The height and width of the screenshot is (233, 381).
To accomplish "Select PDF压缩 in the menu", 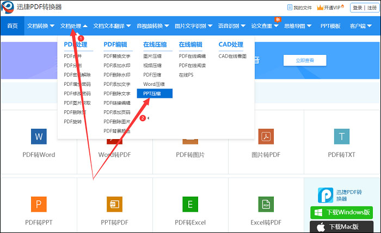I will (152, 75).
